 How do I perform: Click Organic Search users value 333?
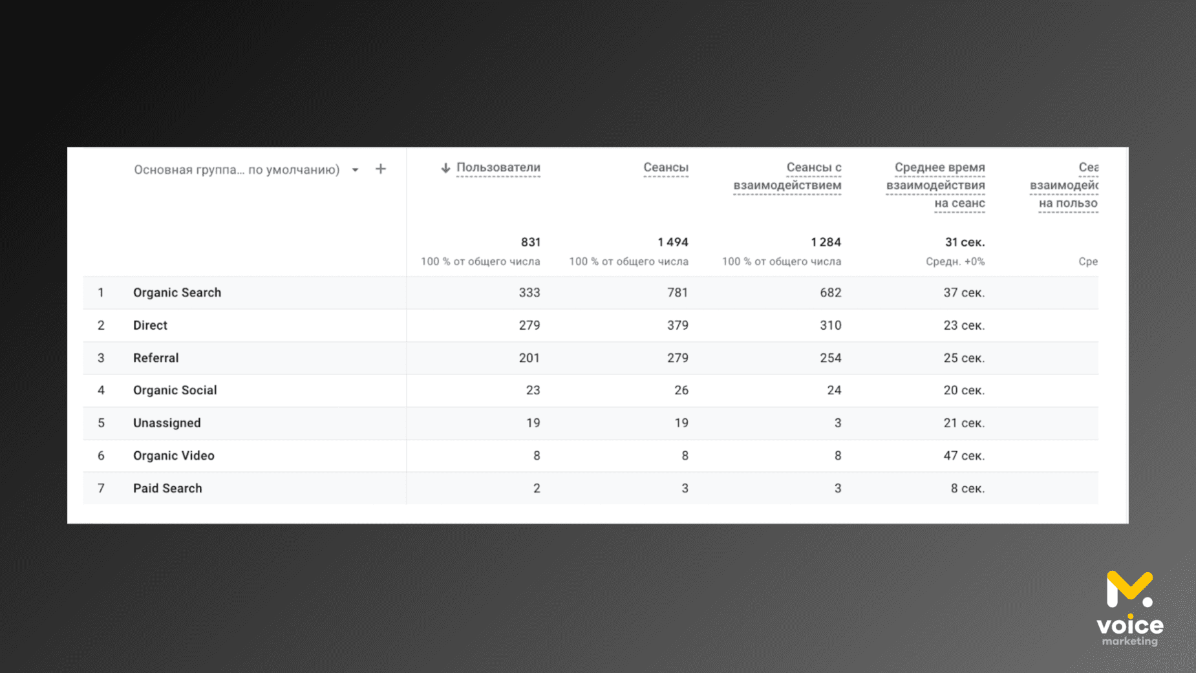click(x=529, y=293)
